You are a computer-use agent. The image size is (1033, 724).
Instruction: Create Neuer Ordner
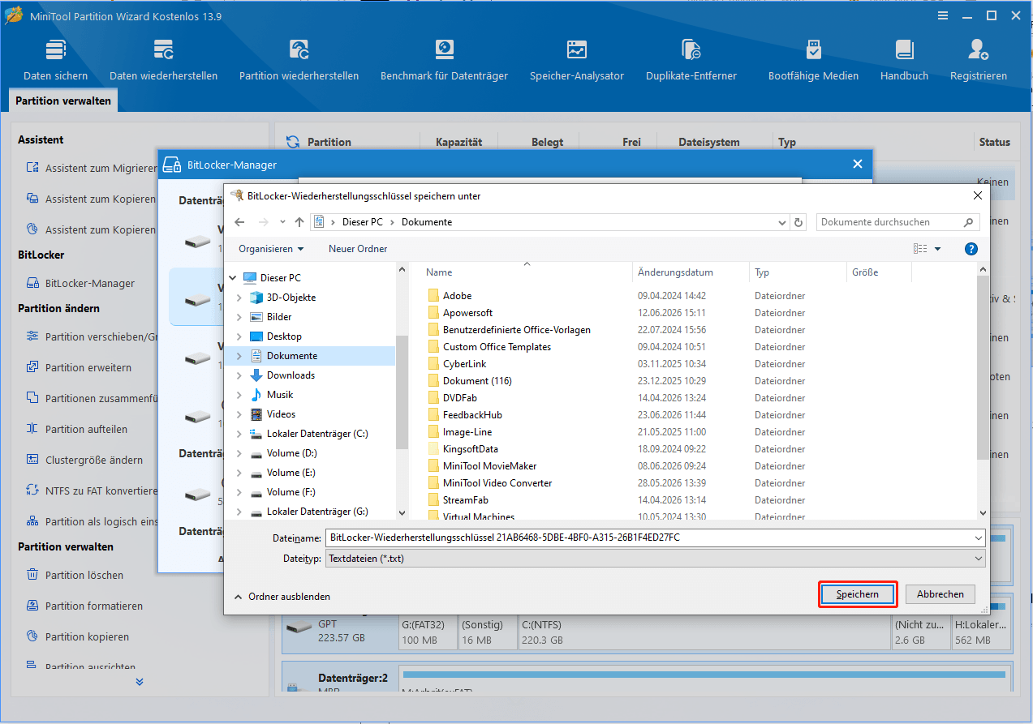358,249
